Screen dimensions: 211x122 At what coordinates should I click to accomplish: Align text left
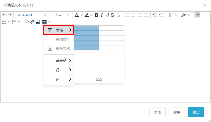tap(127, 15)
